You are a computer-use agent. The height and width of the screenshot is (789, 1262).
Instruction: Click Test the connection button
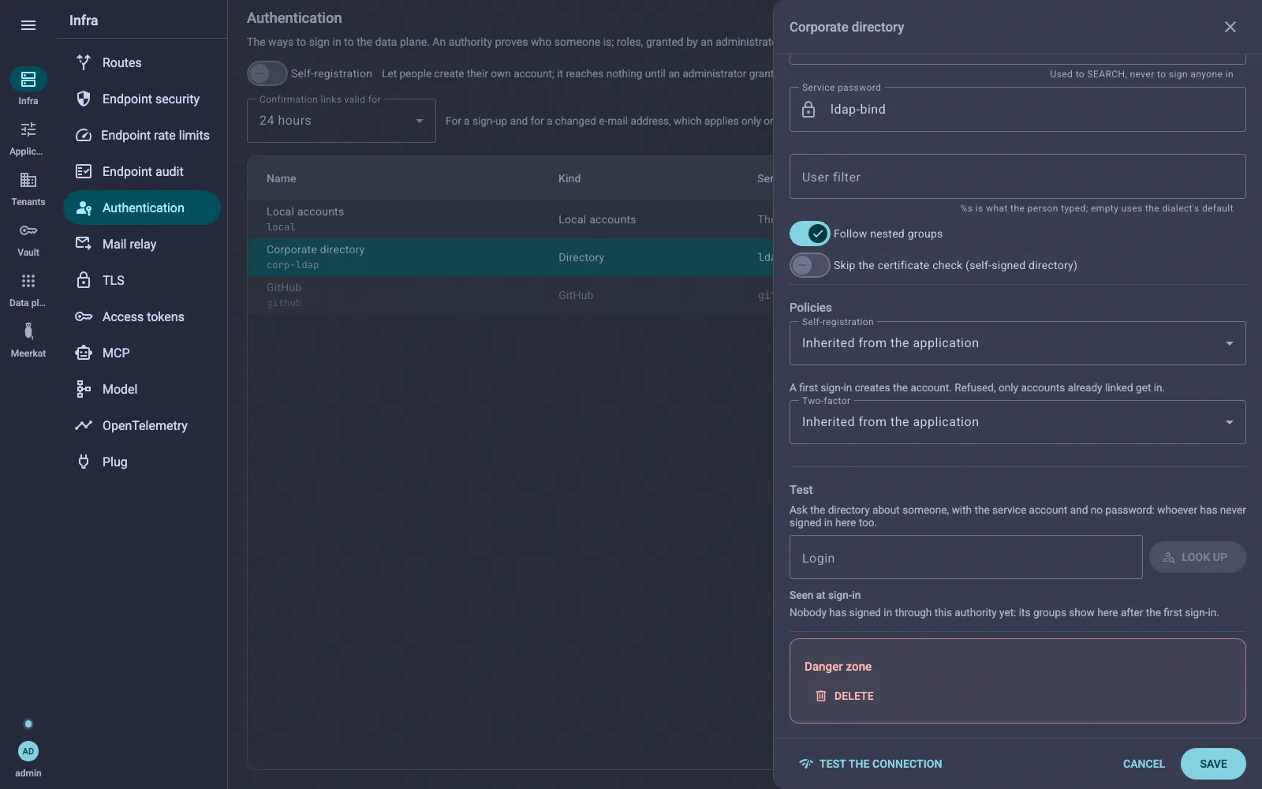[870, 764]
